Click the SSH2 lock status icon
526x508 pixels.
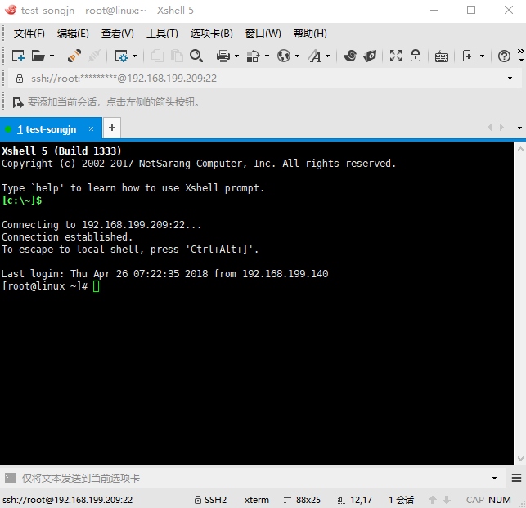tap(198, 500)
